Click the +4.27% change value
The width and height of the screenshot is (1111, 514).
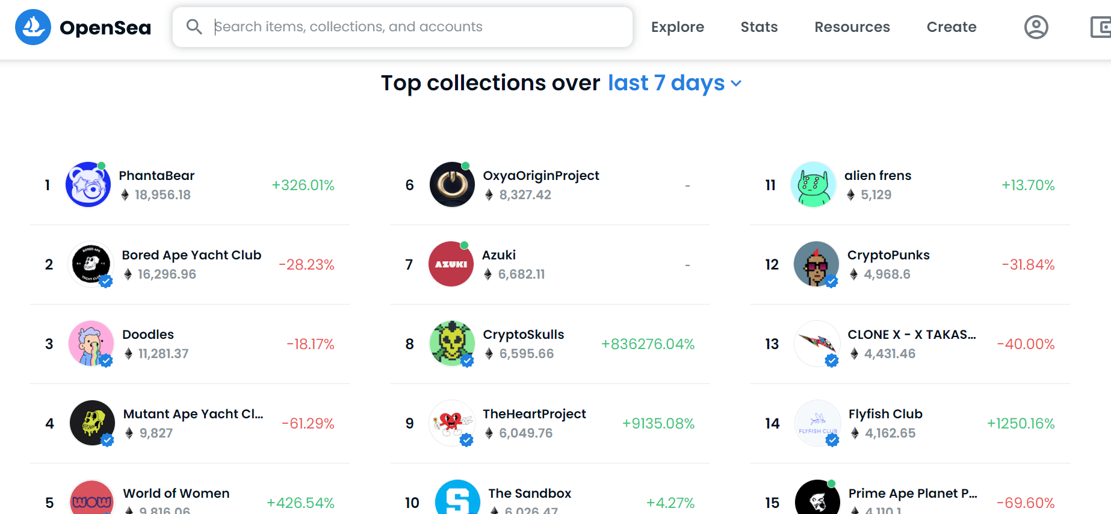670,503
